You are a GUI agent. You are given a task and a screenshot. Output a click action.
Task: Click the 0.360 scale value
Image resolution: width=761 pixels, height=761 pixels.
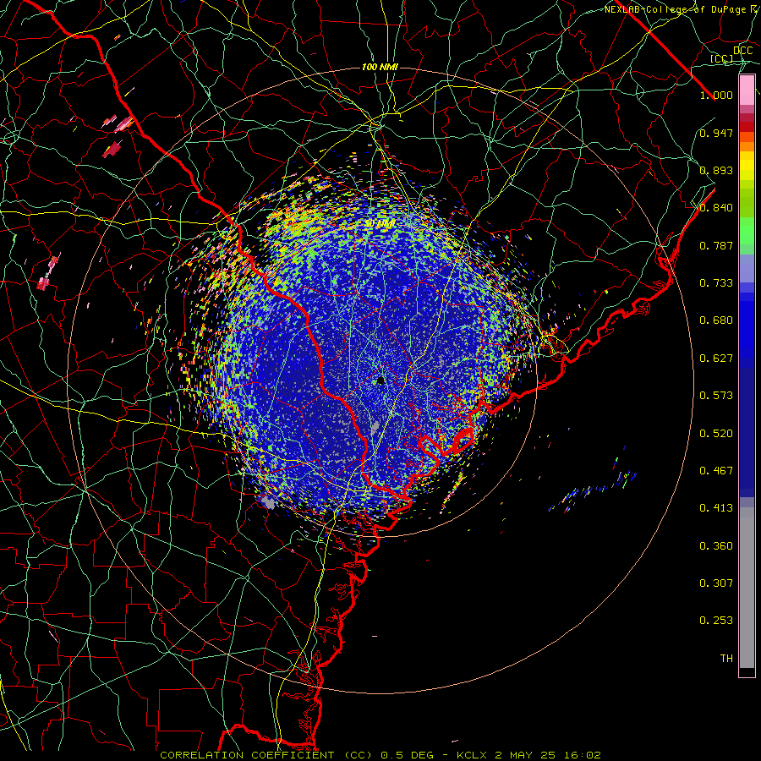(x=716, y=546)
